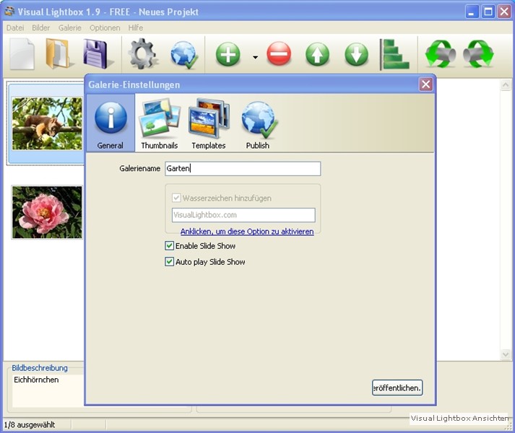The height and width of the screenshot is (433, 515).
Task: Open gallery settings gear icon
Action: tap(143, 54)
